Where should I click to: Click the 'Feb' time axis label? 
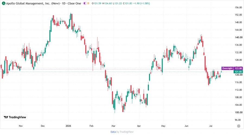coord(91,126)
